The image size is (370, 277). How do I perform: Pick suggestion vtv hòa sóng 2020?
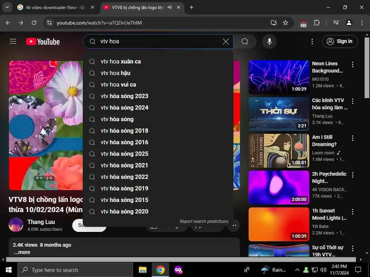(158, 211)
